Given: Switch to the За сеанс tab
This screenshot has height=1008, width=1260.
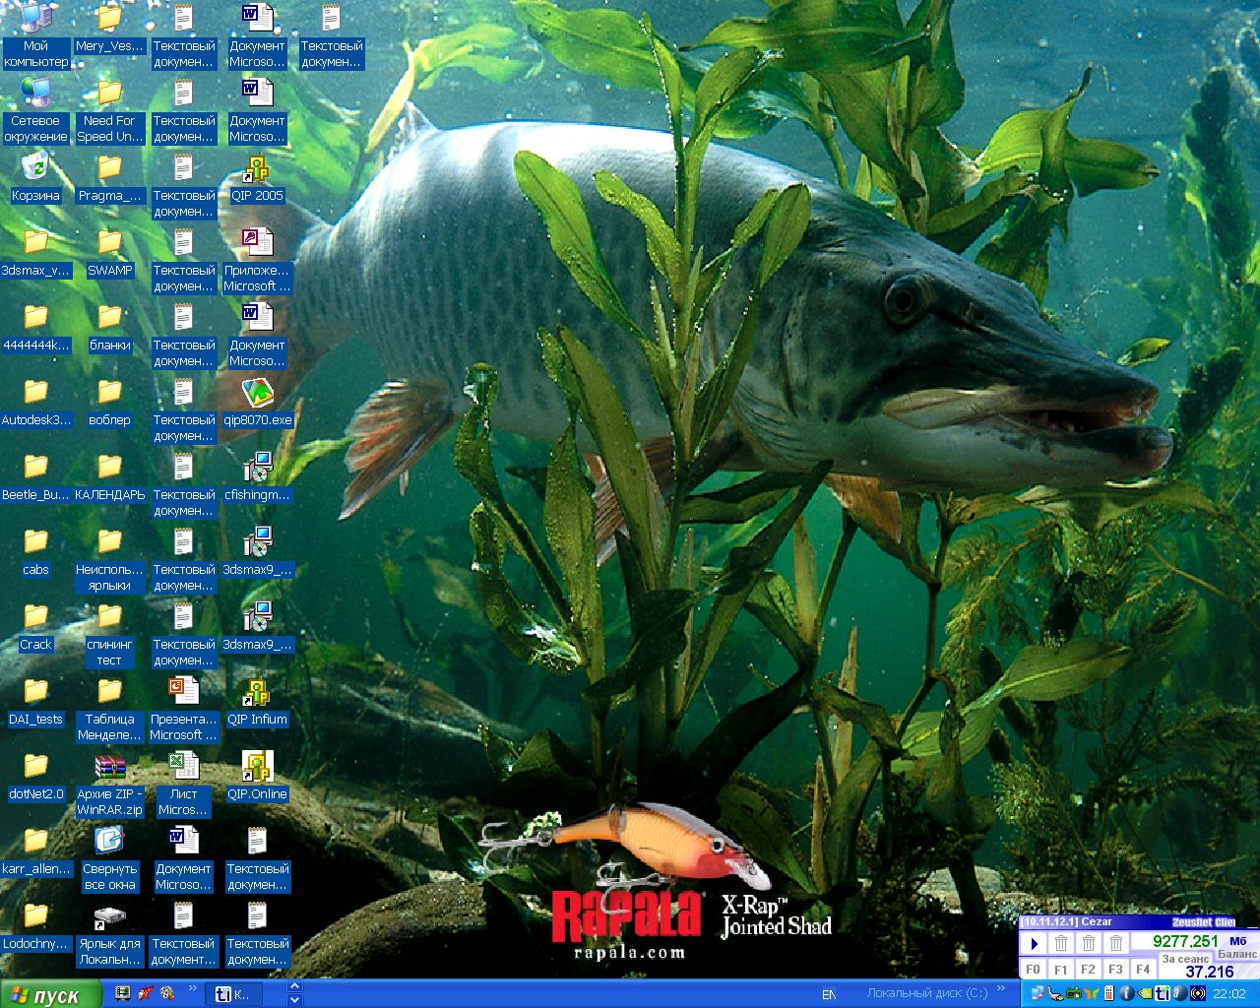Looking at the screenshot, I should (1184, 959).
